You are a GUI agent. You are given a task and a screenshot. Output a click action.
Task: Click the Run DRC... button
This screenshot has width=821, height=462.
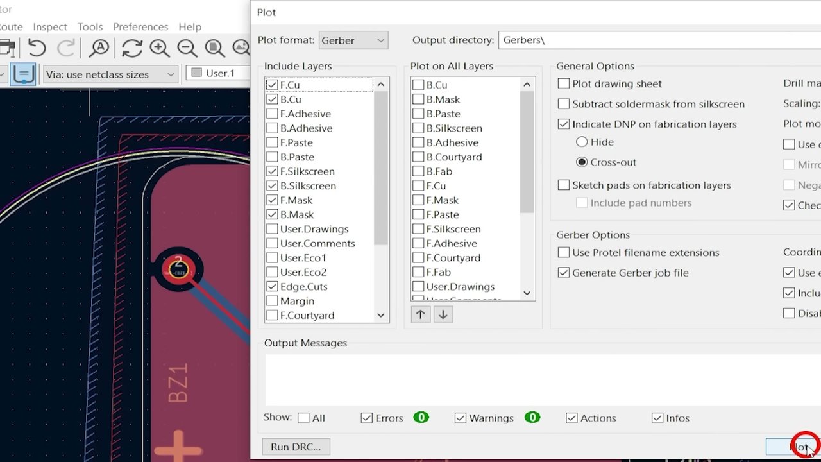[x=296, y=447]
